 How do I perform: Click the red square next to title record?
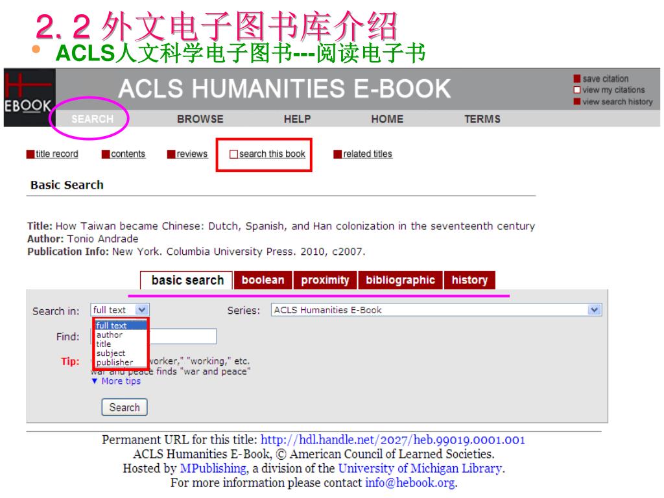pos(30,154)
